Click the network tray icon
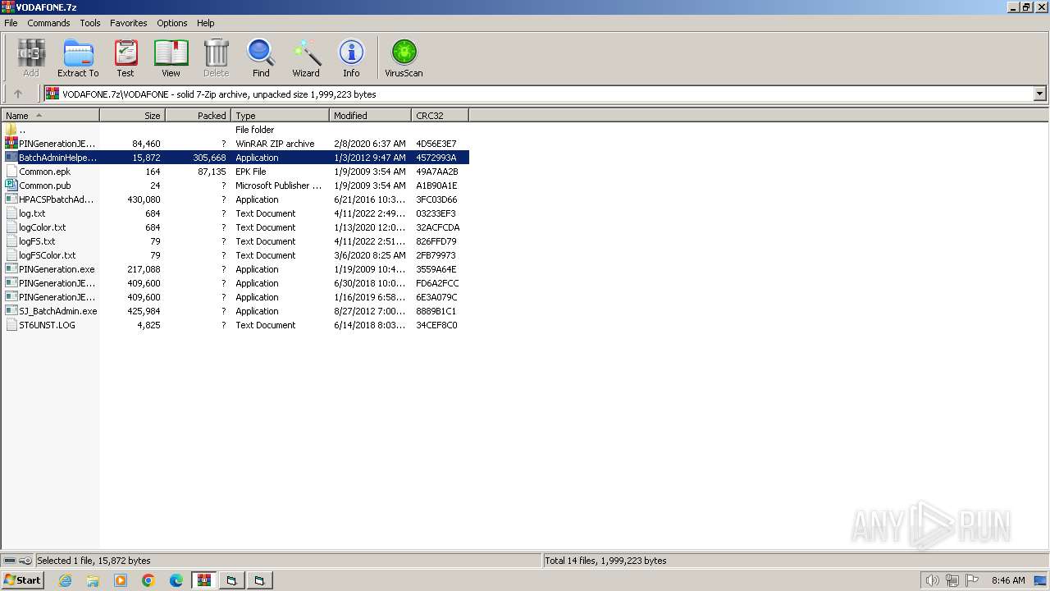Viewport: 1050px width, 591px height. (952, 580)
